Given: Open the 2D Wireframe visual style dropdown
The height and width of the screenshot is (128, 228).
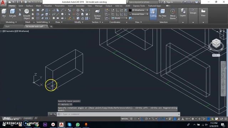Looking at the screenshot, I should (139, 10).
